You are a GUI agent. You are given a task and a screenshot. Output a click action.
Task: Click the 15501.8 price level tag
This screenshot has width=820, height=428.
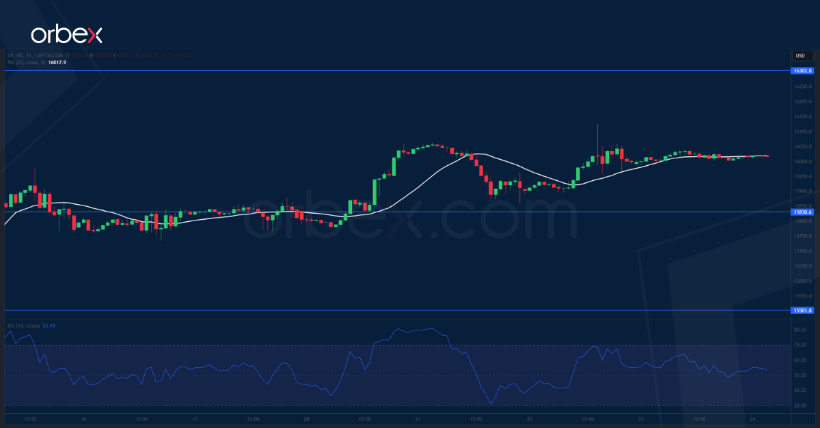point(801,311)
